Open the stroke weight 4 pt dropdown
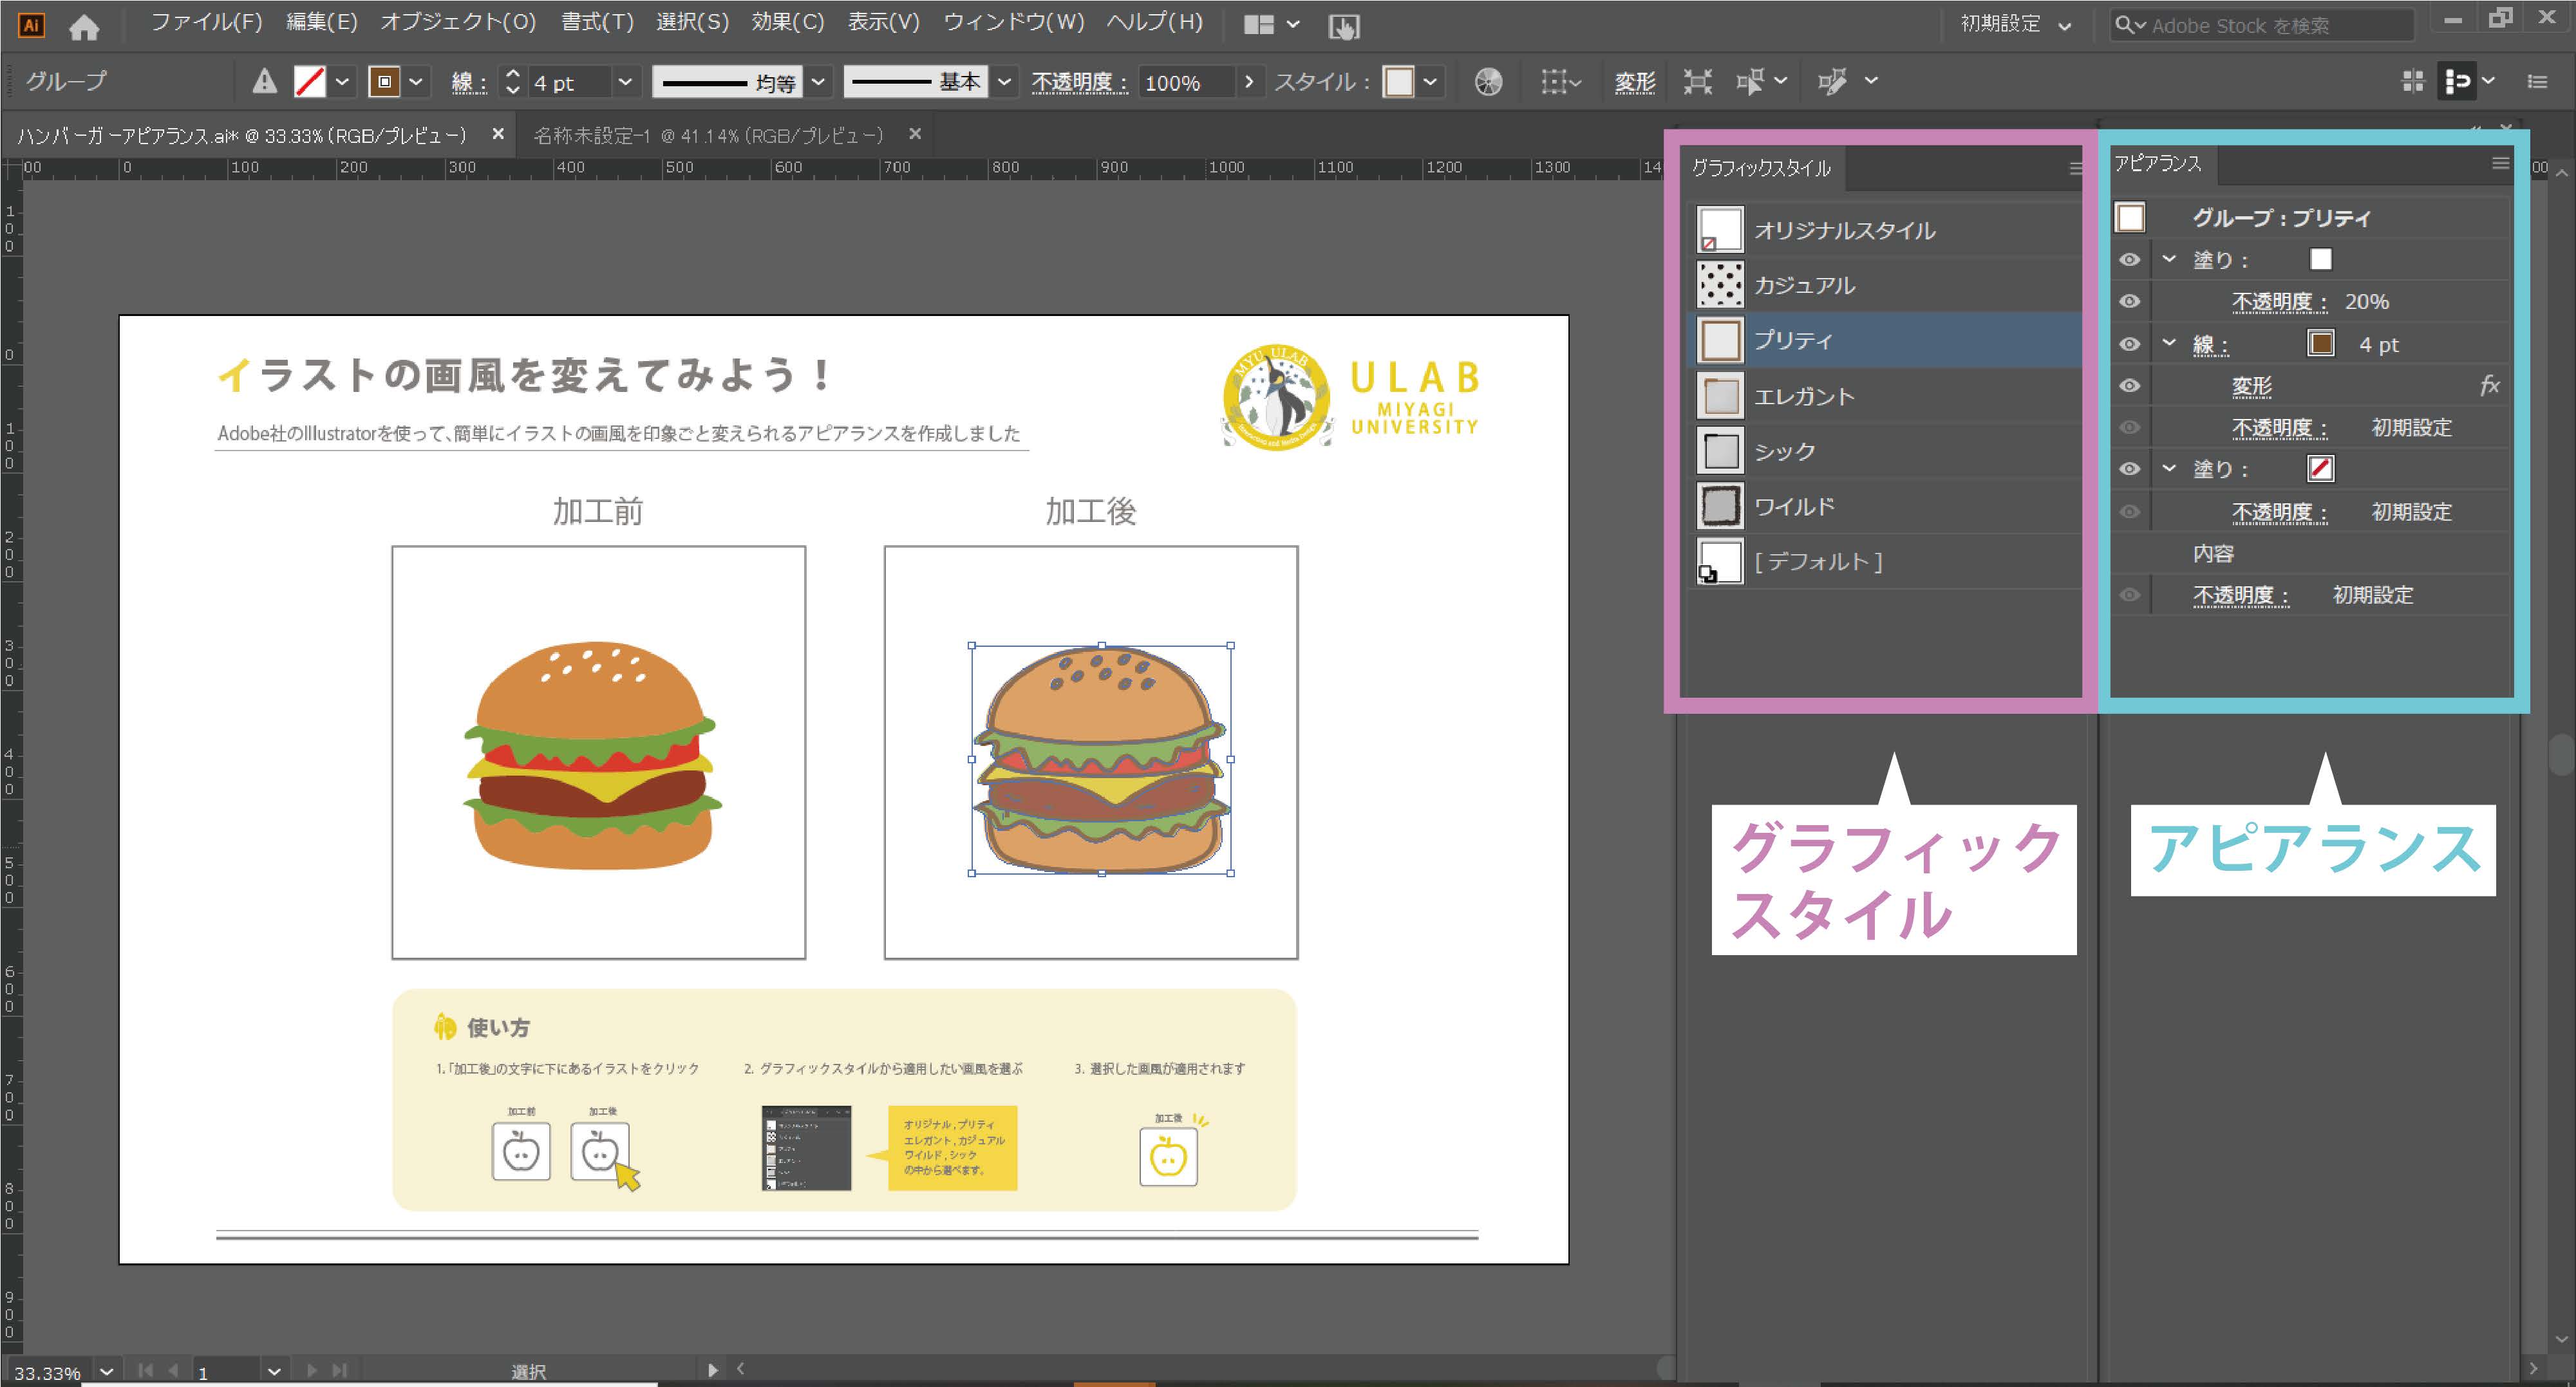The image size is (2576, 1387). tap(625, 82)
